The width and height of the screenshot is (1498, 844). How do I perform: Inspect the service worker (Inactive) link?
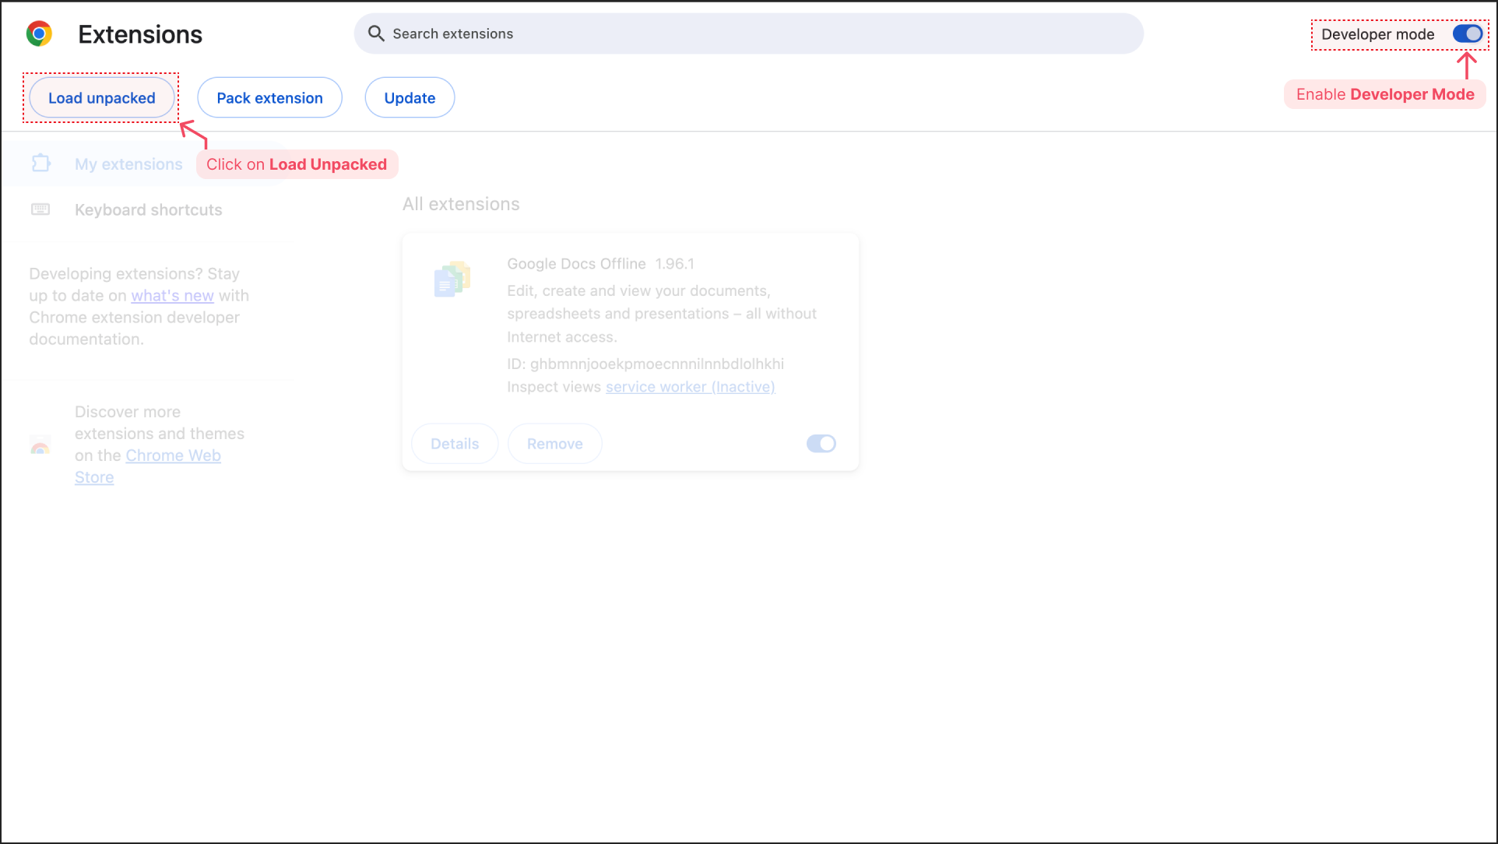tap(690, 387)
